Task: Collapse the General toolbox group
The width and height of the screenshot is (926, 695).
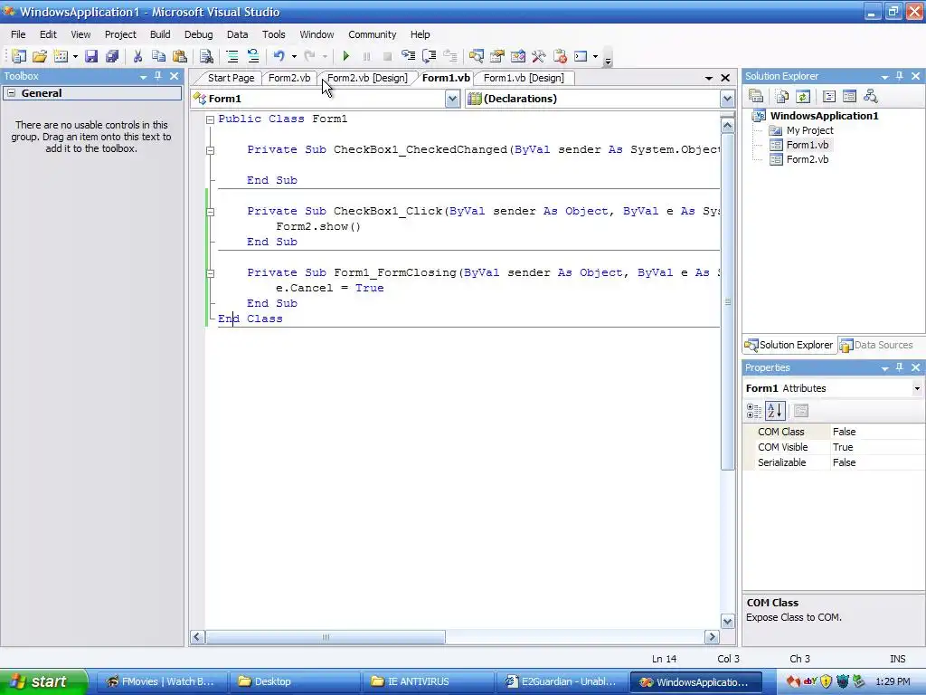Action: pyautogui.click(x=11, y=93)
